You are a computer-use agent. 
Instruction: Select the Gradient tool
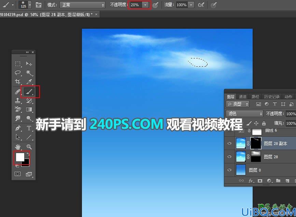(29, 109)
